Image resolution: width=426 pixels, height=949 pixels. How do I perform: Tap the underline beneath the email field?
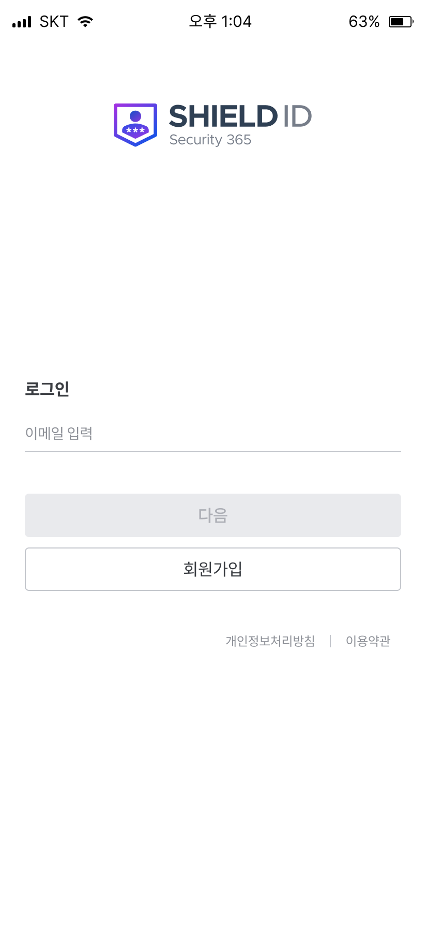pos(213,452)
